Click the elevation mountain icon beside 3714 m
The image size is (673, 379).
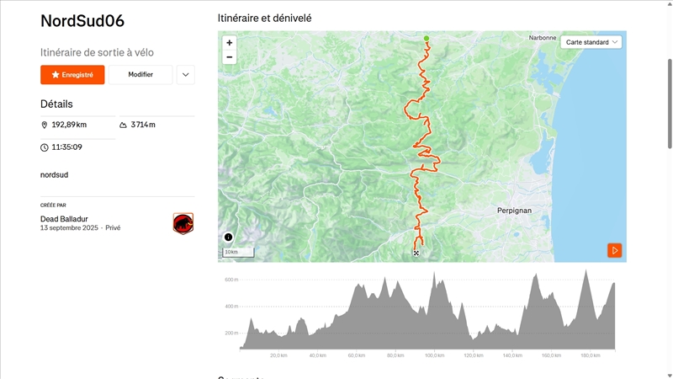(x=124, y=125)
